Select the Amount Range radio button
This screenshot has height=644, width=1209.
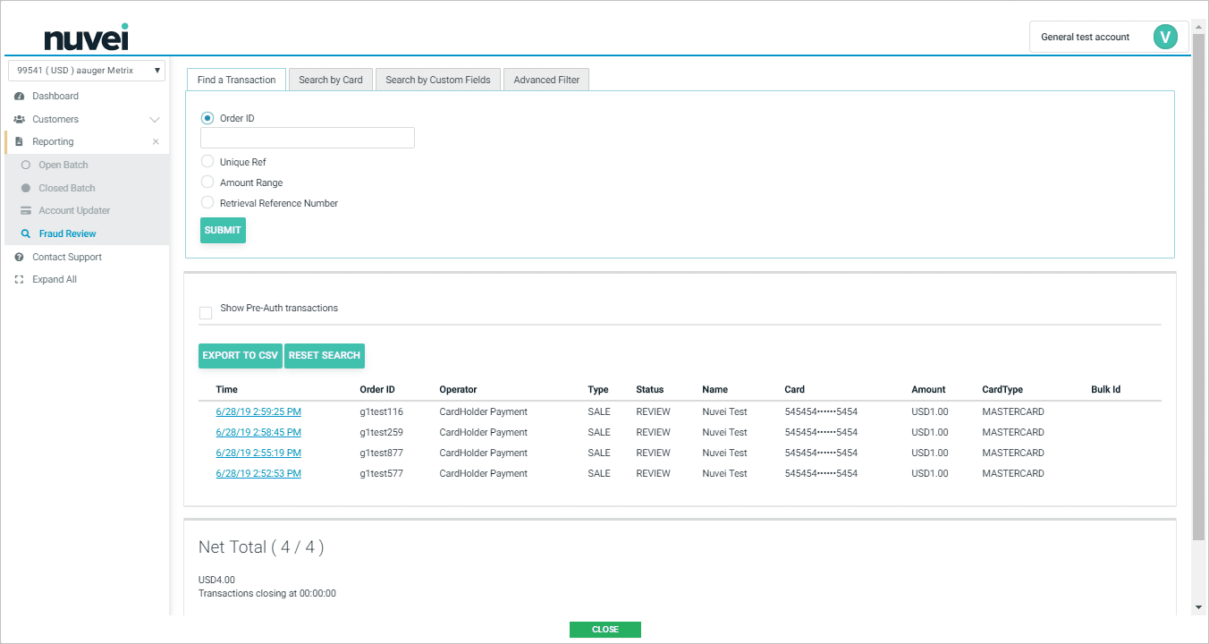tap(207, 182)
